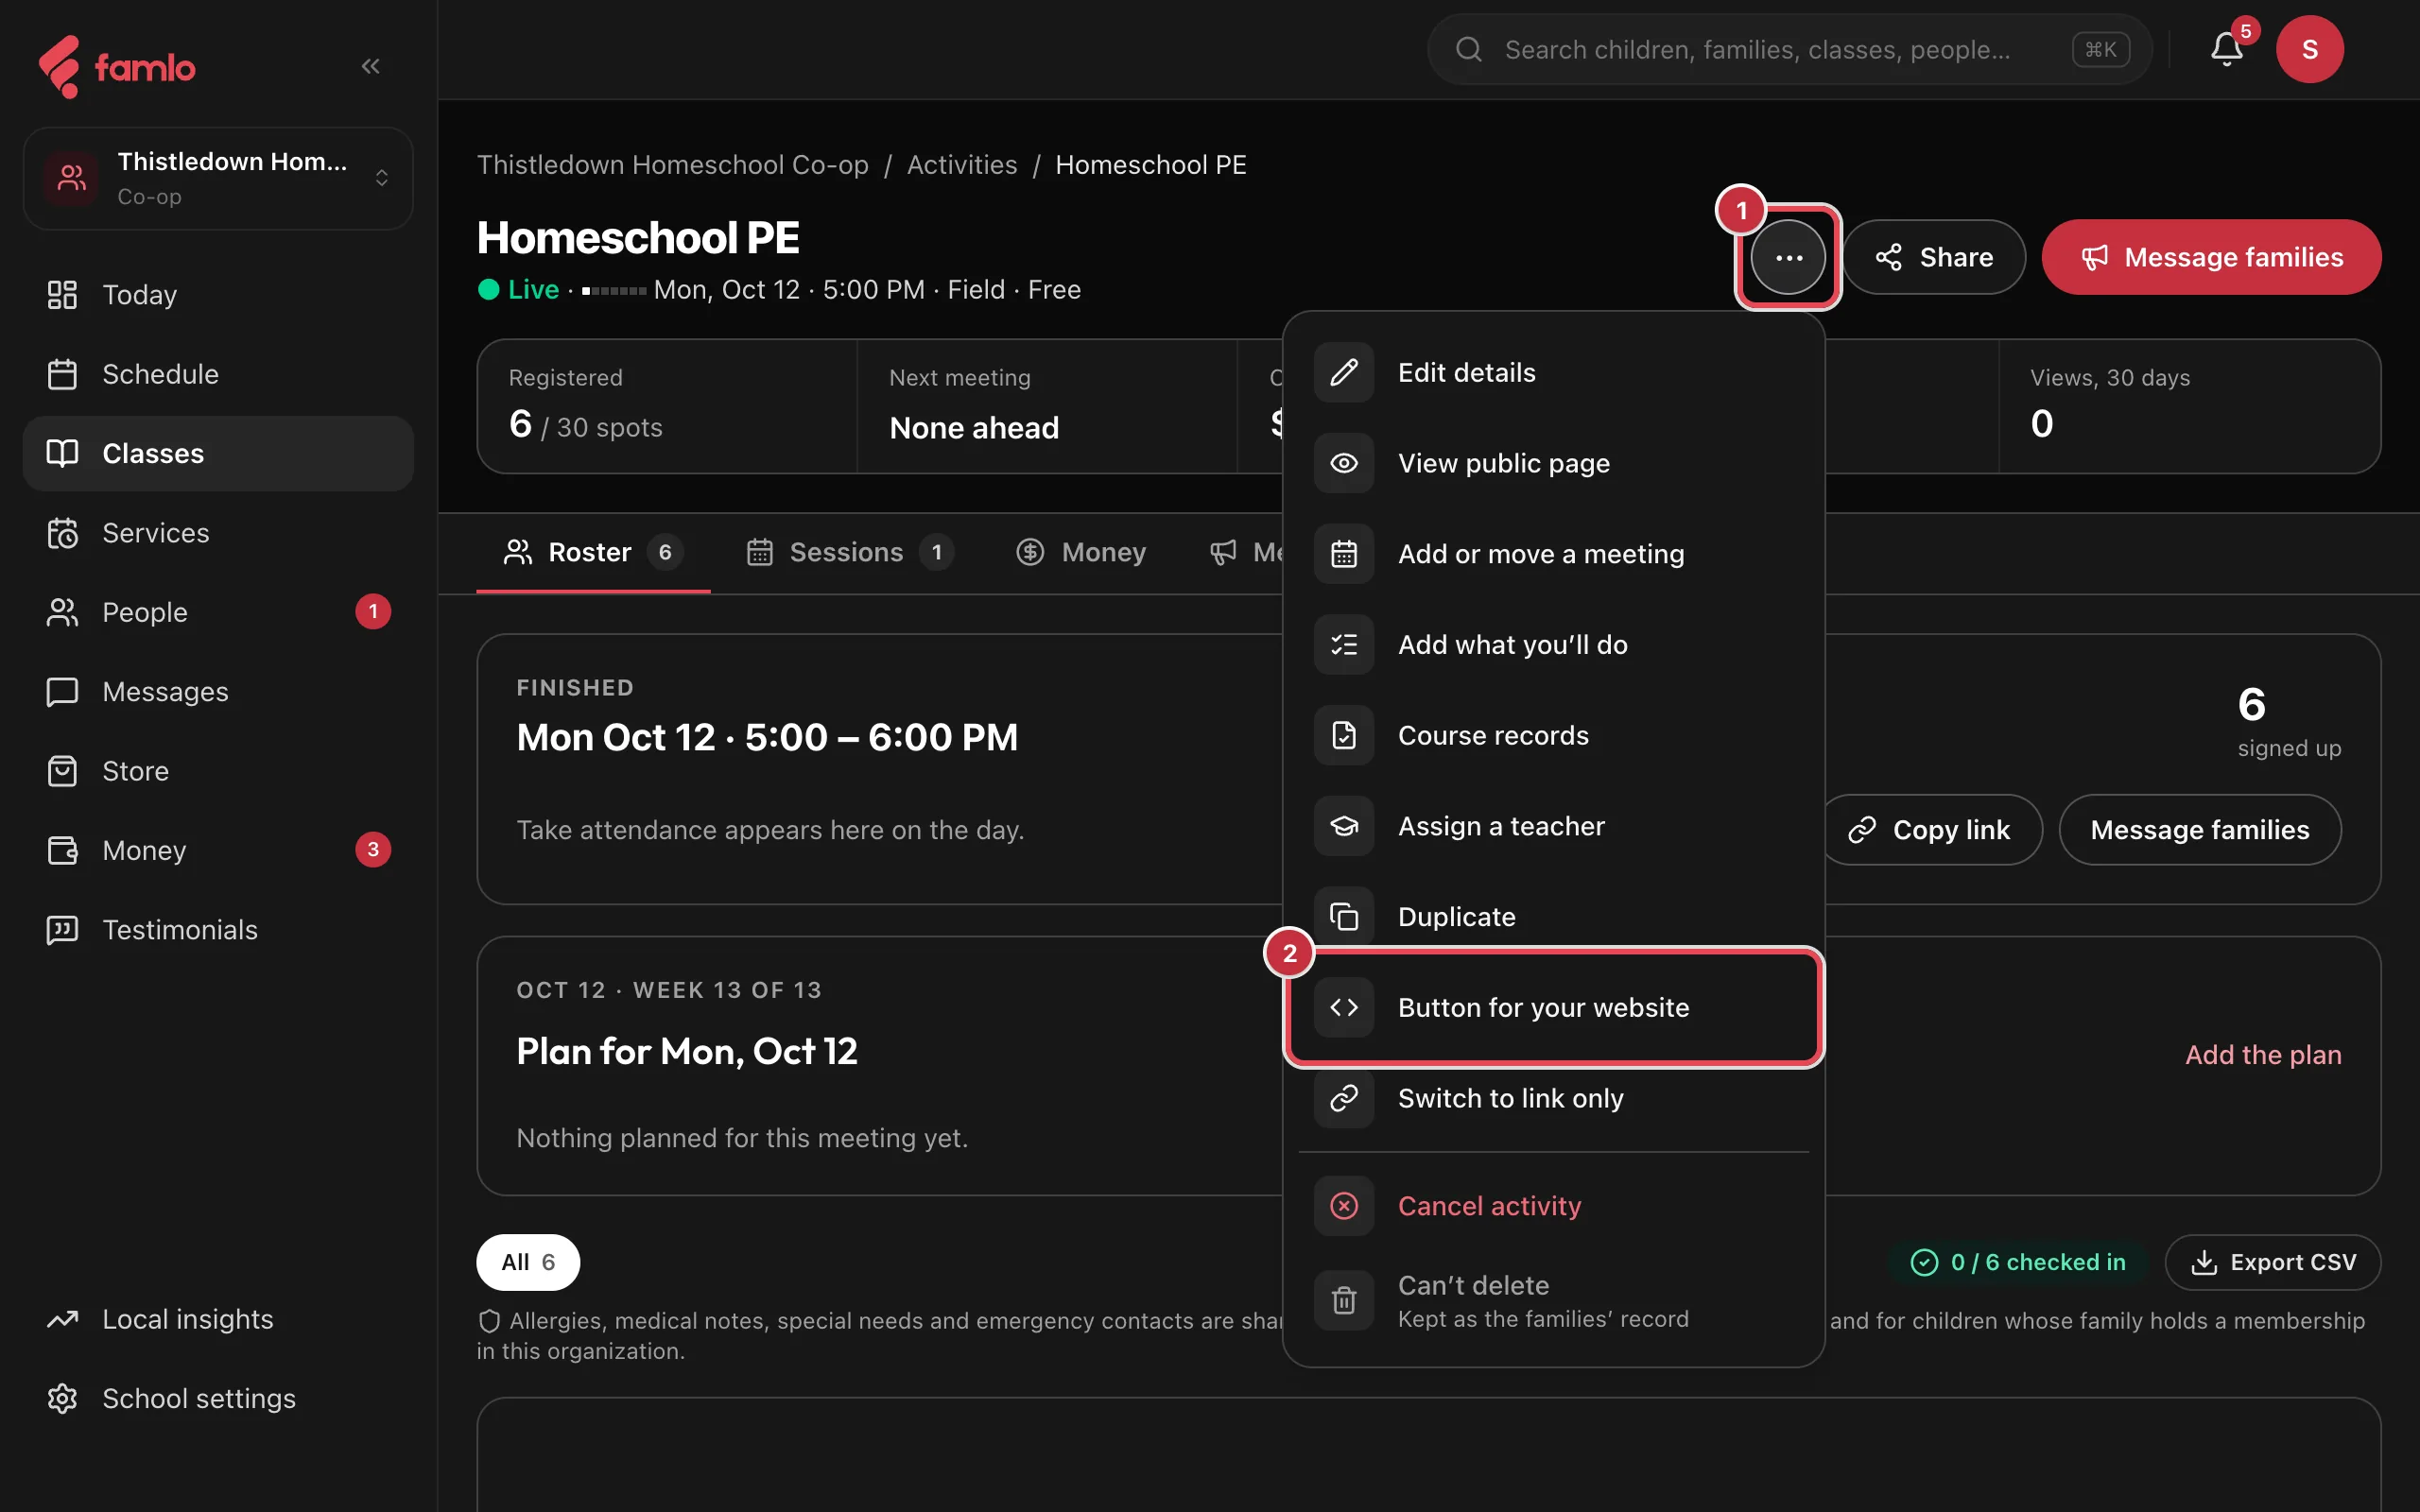Open People in the sidebar
This screenshot has width=2420, height=1512.
pos(218,612)
